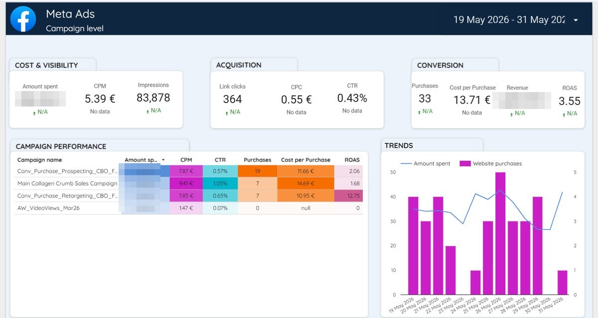Sort by the Purchases column header

point(257,160)
